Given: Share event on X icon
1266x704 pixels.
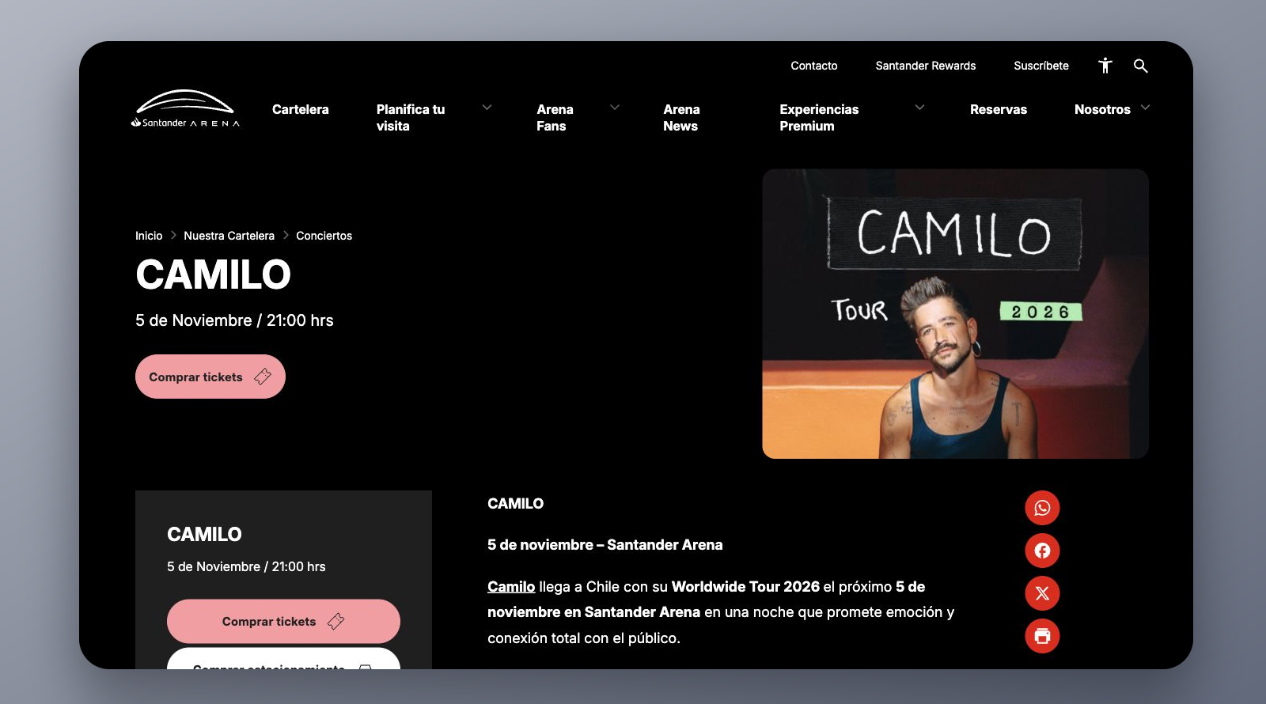Looking at the screenshot, I should 1042,593.
